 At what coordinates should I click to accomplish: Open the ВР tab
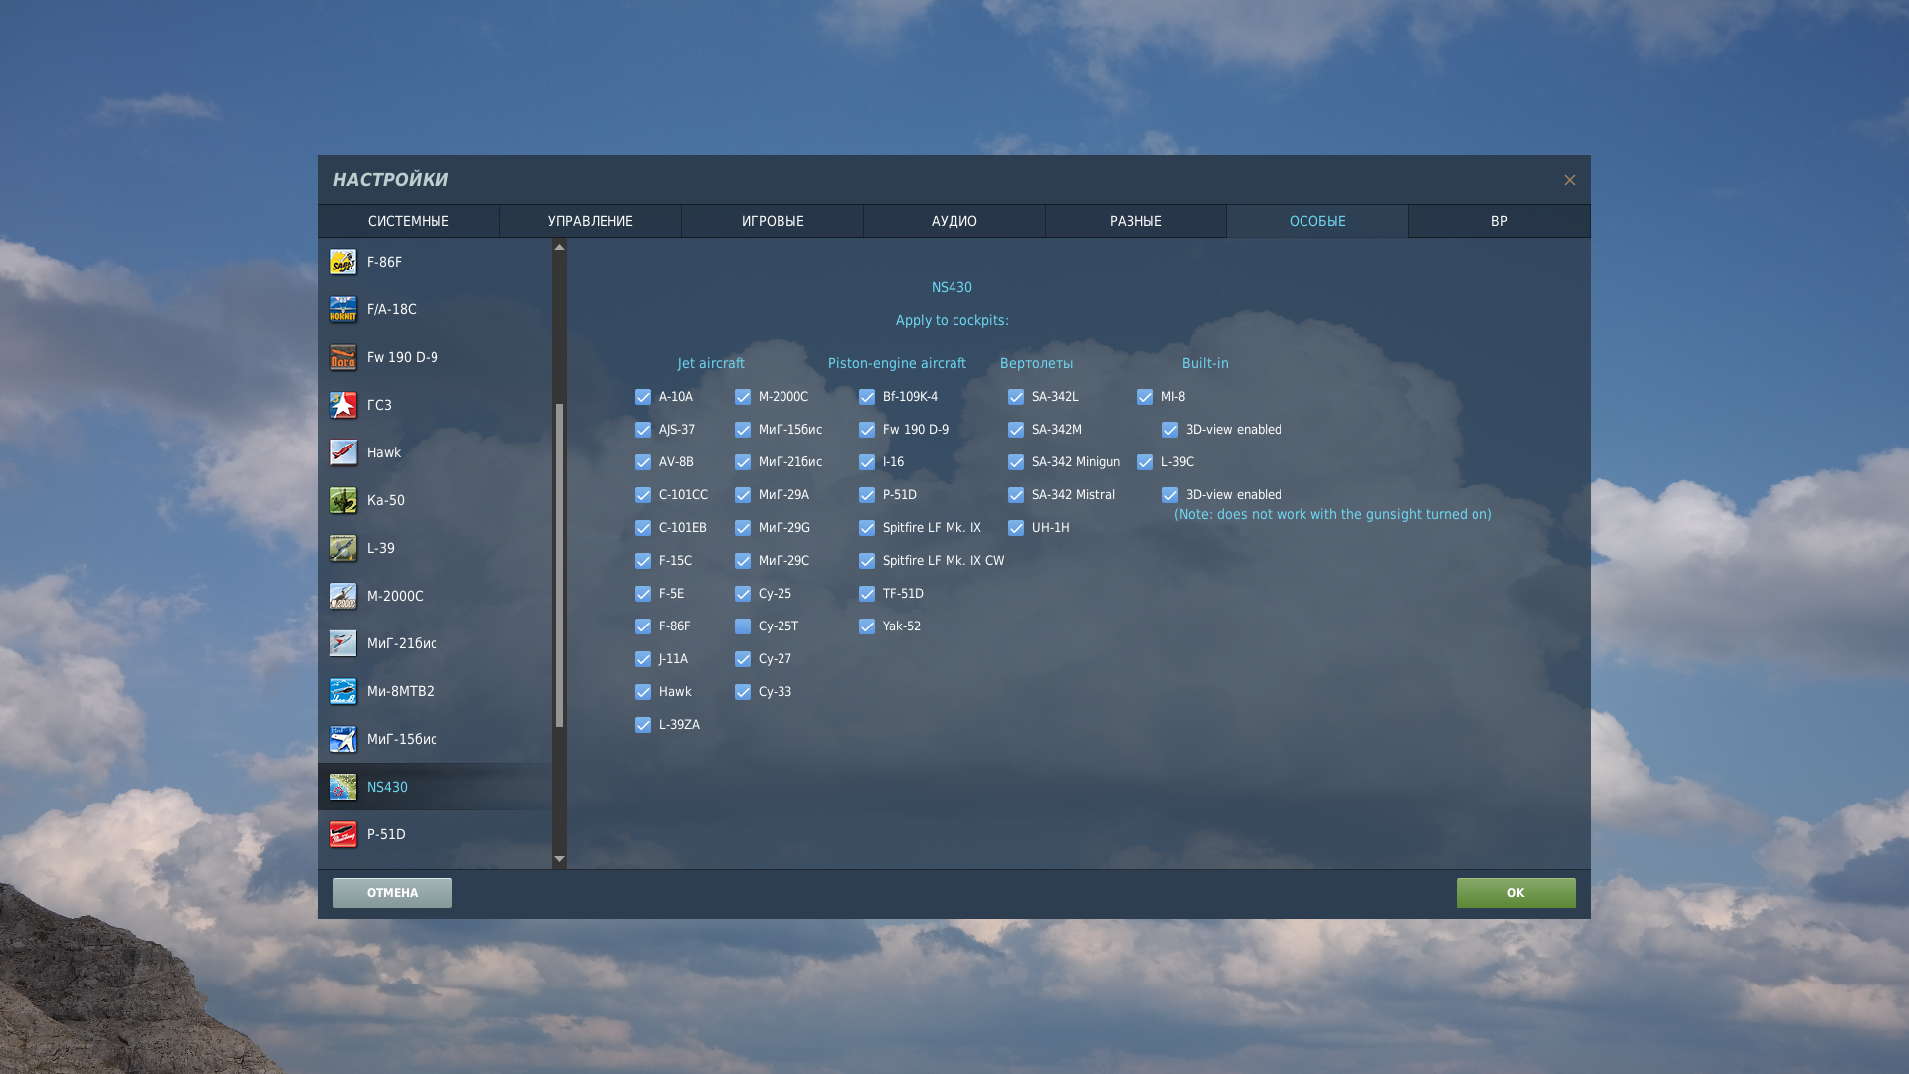point(1499,221)
